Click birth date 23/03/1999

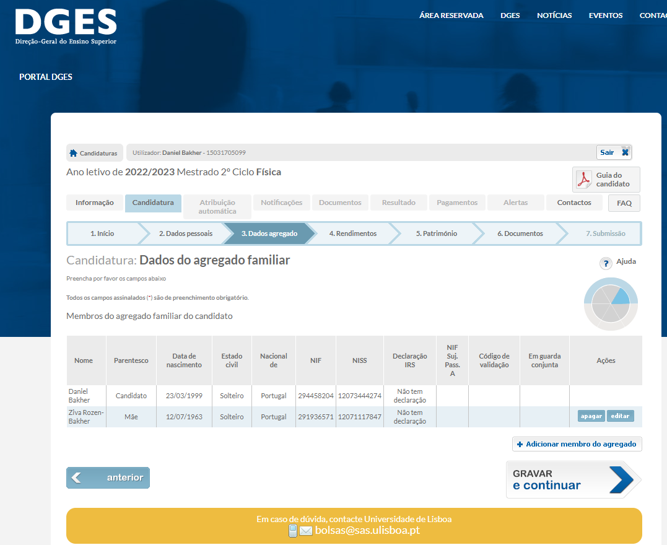tap(184, 396)
